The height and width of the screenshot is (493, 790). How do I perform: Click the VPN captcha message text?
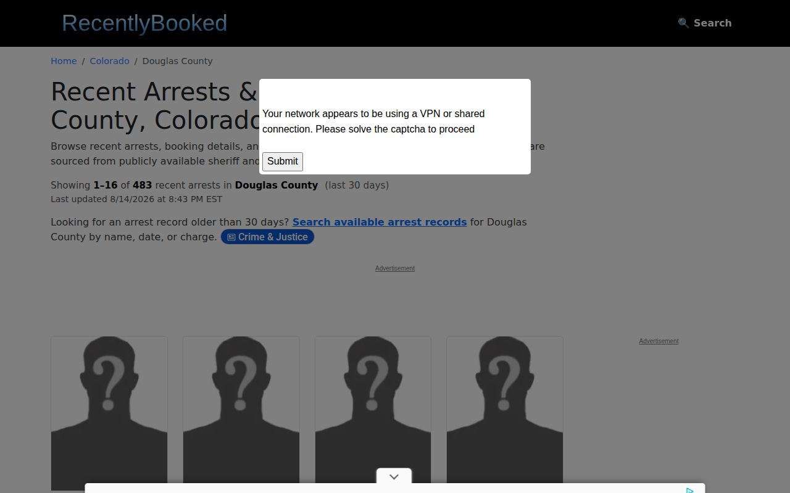[373, 121]
